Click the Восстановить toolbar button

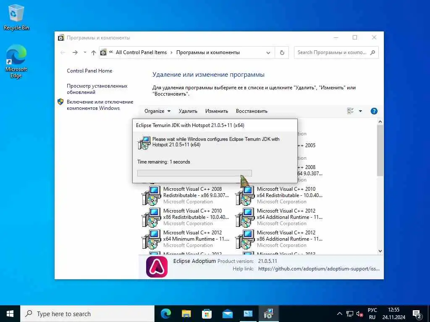(x=252, y=111)
